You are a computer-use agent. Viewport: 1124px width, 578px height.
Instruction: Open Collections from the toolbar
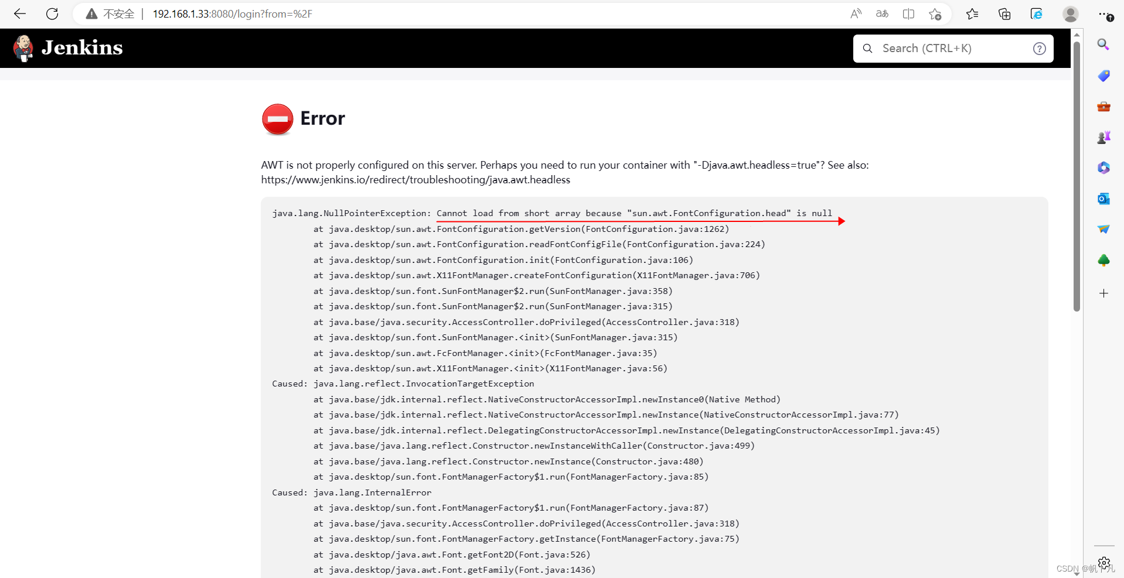[x=1004, y=13]
